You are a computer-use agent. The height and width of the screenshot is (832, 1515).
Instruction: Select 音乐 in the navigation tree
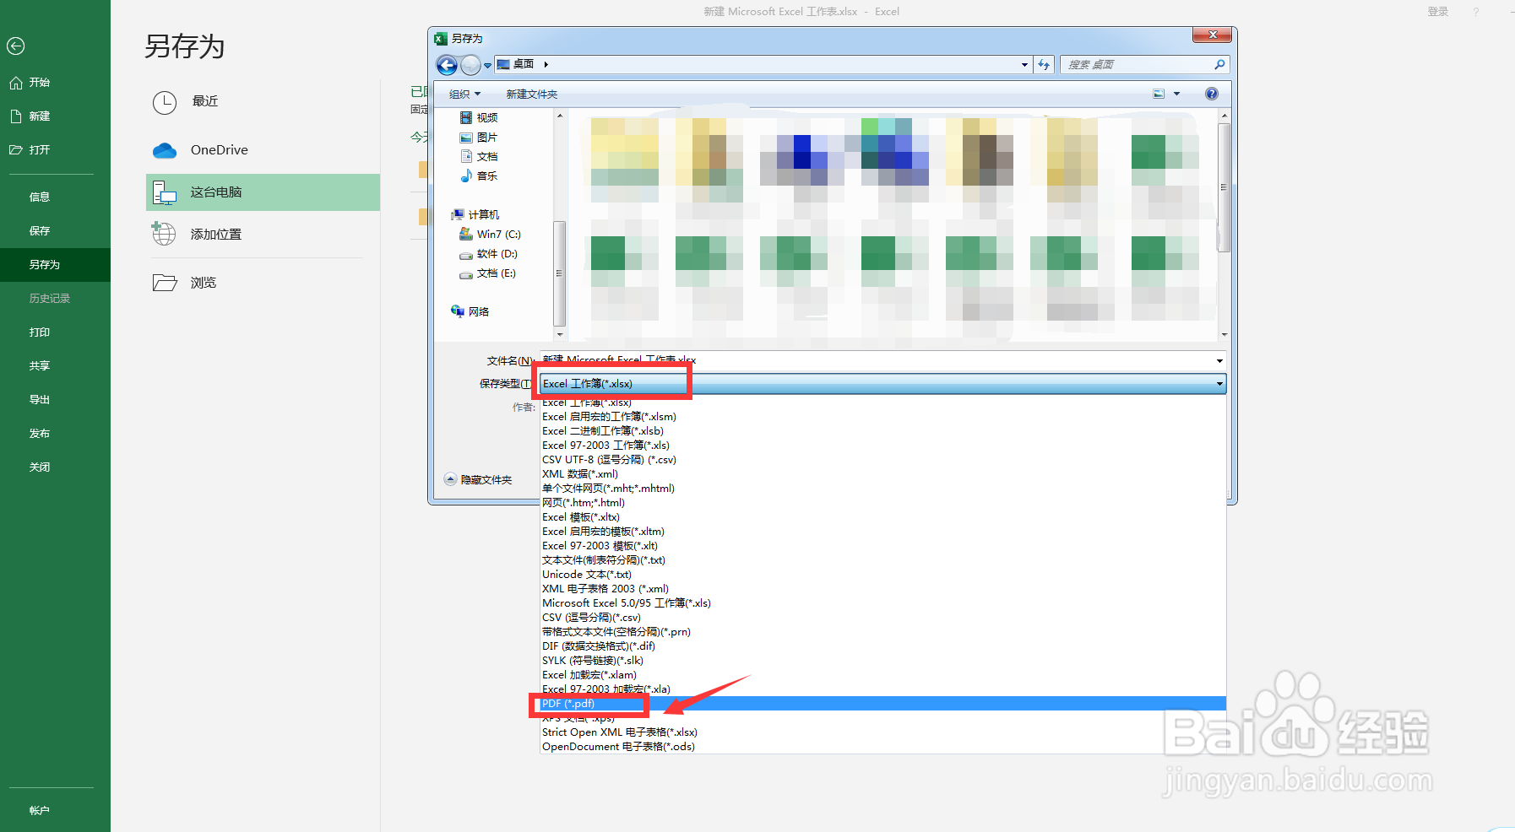click(x=486, y=176)
